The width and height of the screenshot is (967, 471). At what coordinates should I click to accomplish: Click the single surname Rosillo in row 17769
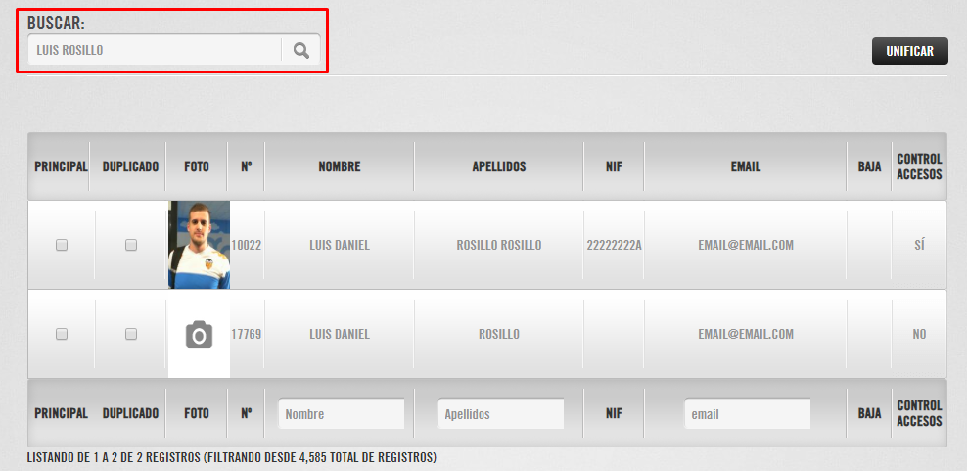pyautogui.click(x=499, y=334)
